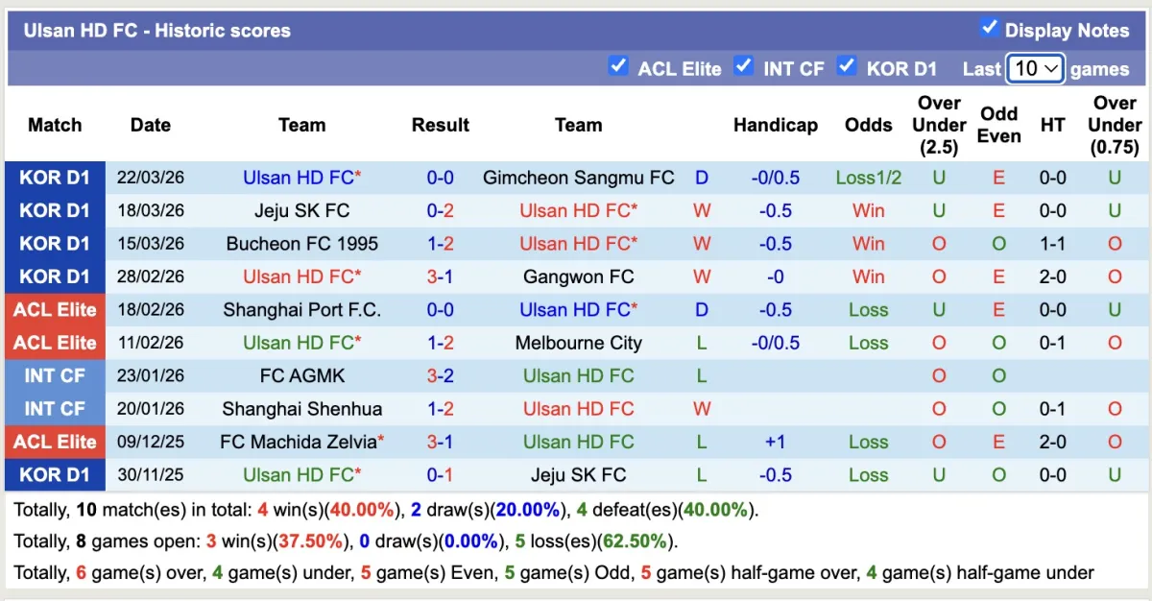Open FC AGMK team page

[x=301, y=375]
